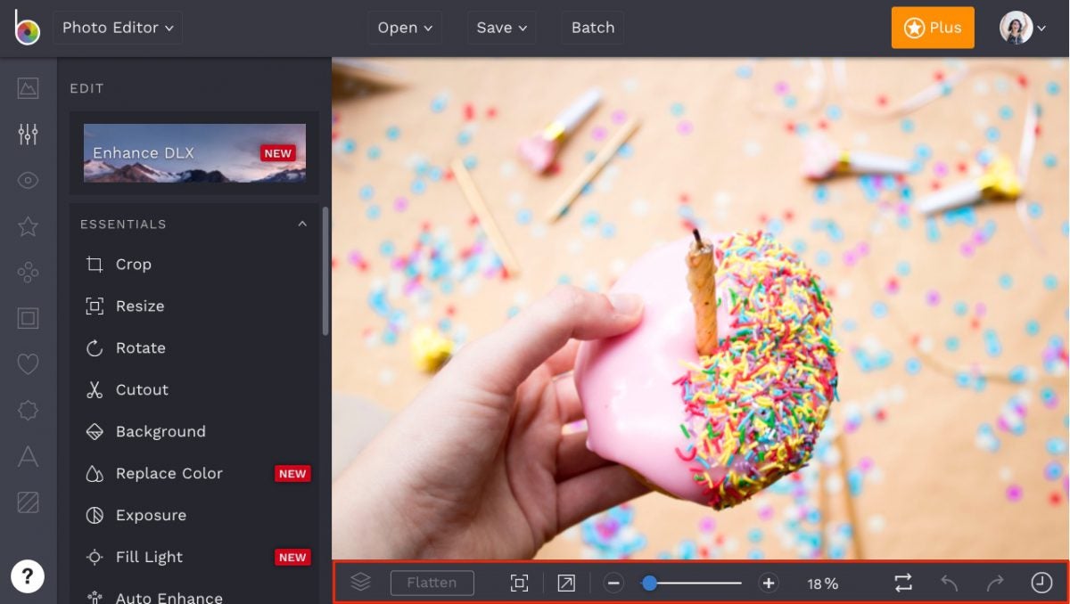Click the Flatten button

pos(432,582)
